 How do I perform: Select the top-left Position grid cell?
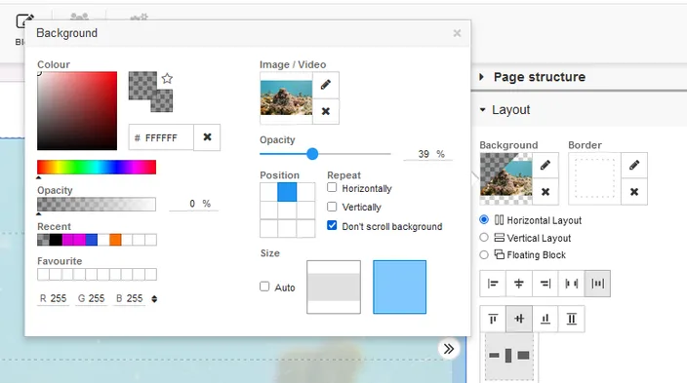(268, 192)
